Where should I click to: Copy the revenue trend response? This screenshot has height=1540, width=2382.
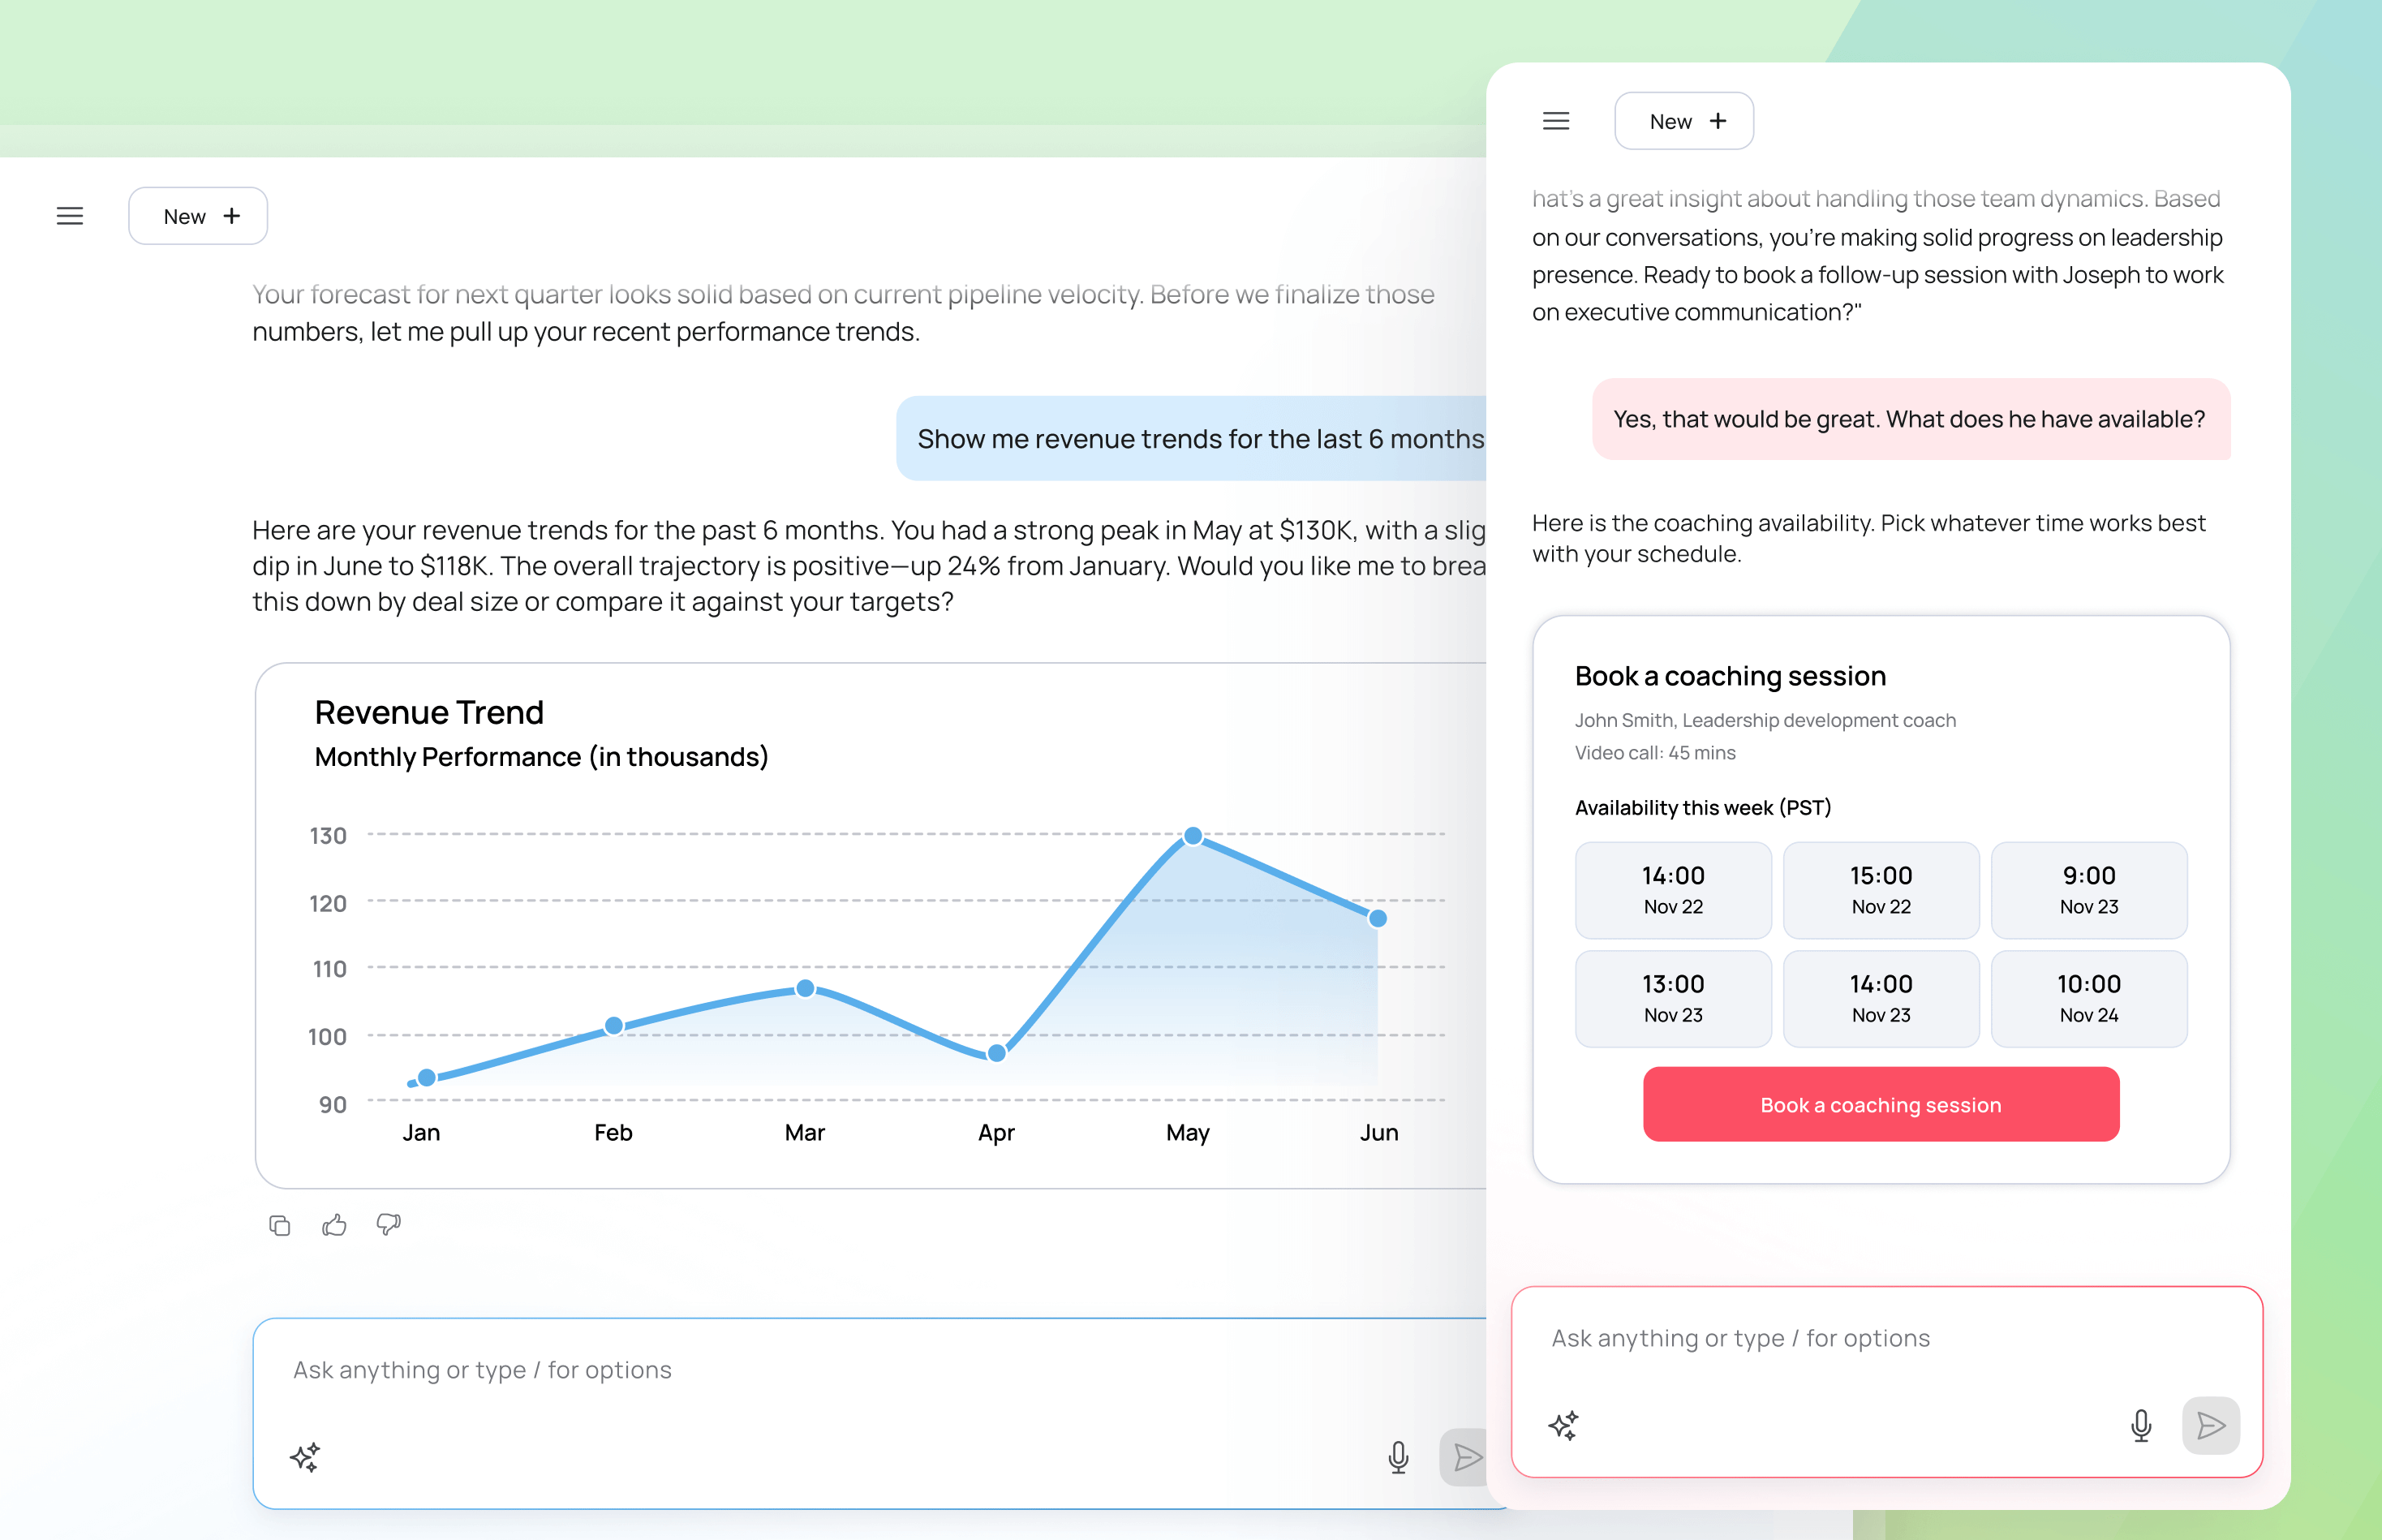click(x=280, y=1225)
